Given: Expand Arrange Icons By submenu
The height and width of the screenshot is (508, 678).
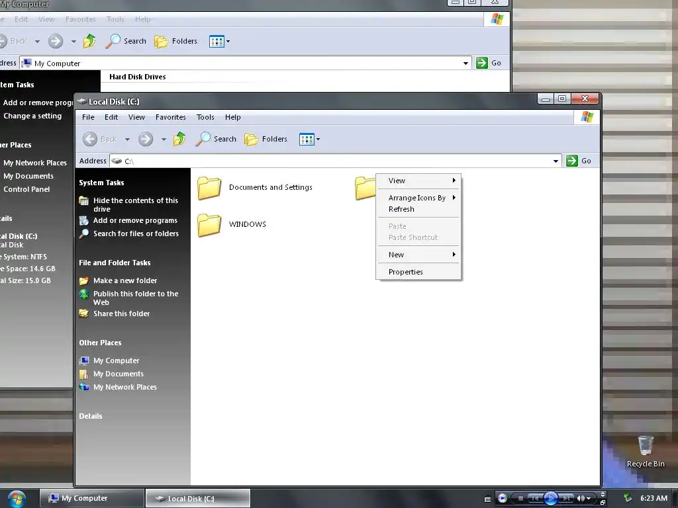Looking at the screenshot, I should [x=418, y=198].
